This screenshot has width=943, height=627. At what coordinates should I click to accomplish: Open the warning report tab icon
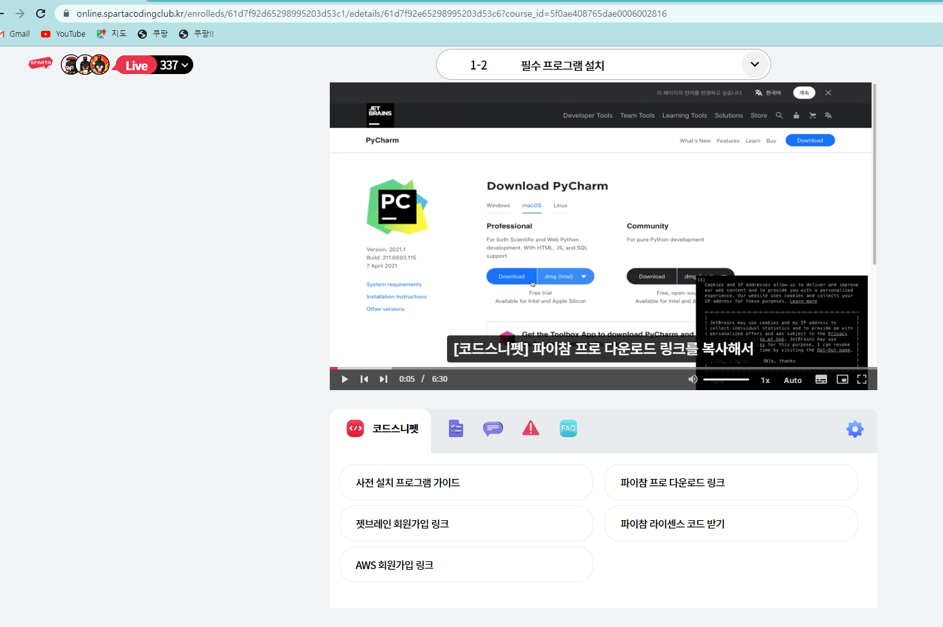(x=531, y=428)
